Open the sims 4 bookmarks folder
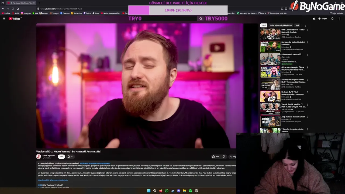Image resolution: width=345 pixels, height=194 pixels. pos(262,13)
